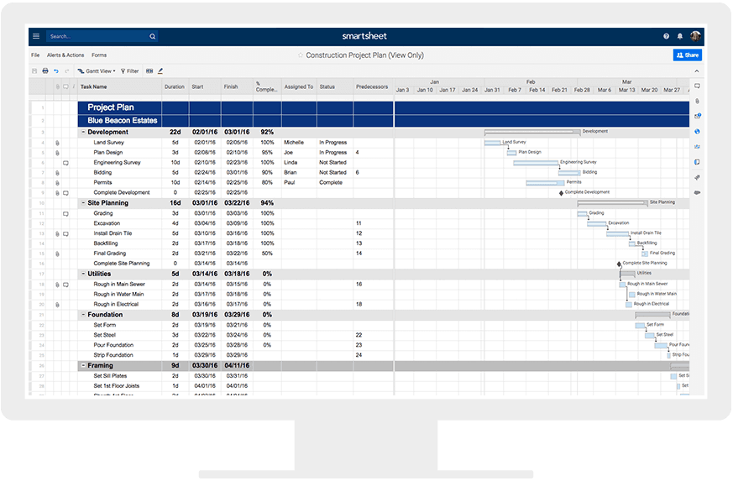This screenshot has width=733, height=481.
Task: Toggle the Filter option in toolbar
Action: [x=130, y=71]
